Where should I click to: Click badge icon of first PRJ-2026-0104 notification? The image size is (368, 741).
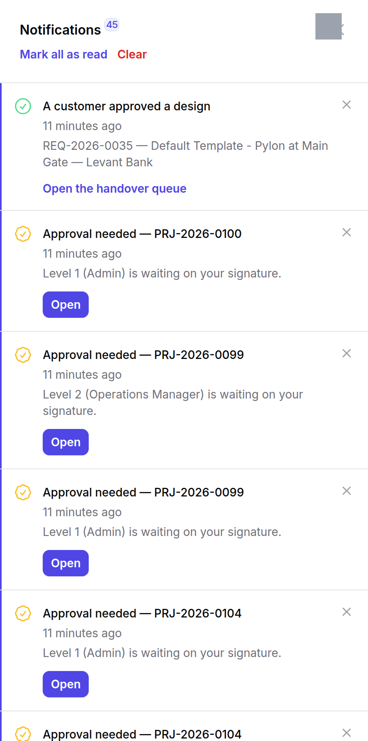tap(23, 613)
